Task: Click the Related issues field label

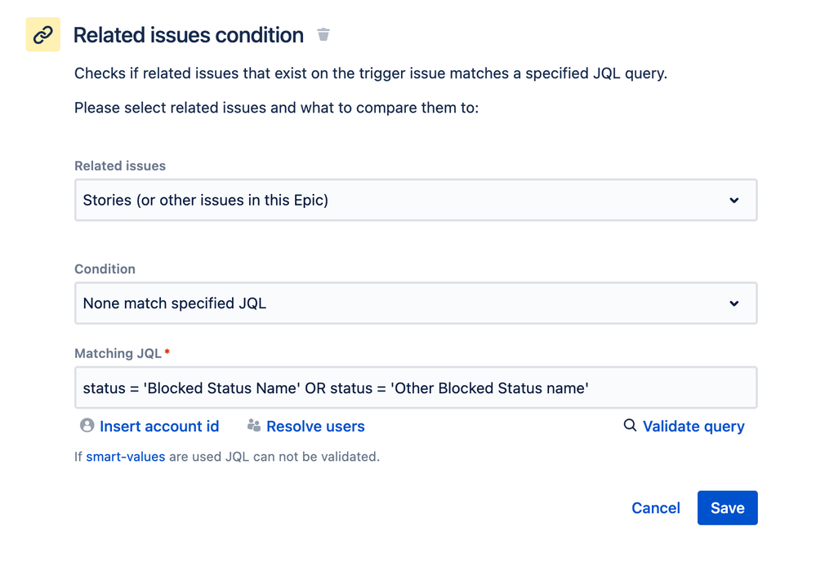Action: [120, 166]
